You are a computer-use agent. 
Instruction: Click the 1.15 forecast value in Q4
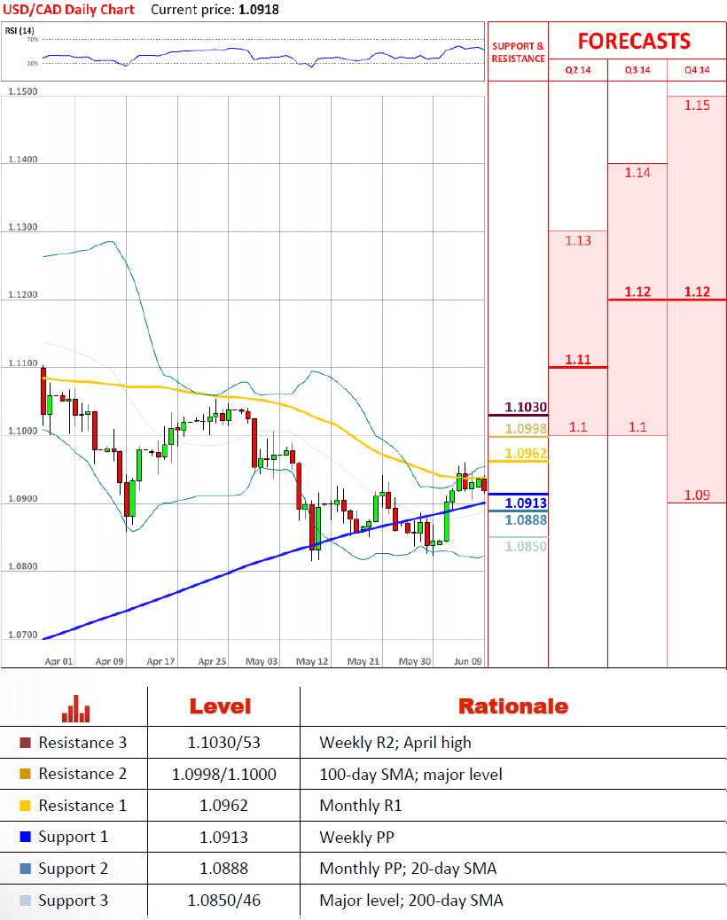click(697, 105)
